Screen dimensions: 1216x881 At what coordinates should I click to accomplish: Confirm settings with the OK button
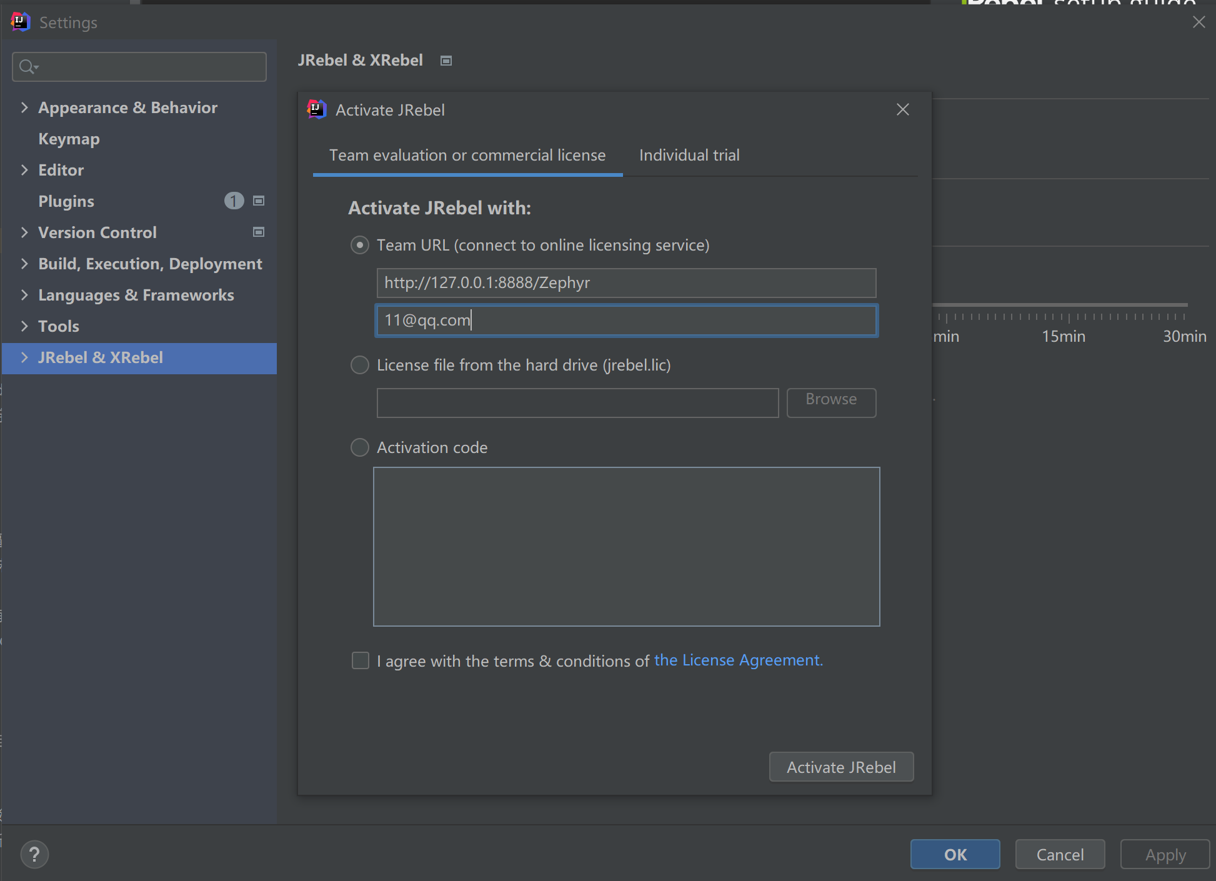[955, 854]
